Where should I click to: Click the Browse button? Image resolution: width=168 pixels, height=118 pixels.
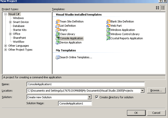tap(156, 91)
